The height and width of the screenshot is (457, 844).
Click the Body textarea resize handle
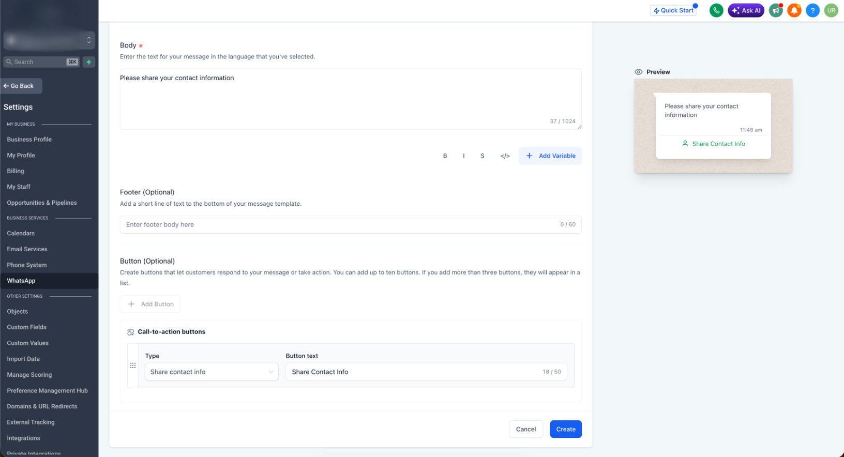pyautogui.click(x=579, y=127)
